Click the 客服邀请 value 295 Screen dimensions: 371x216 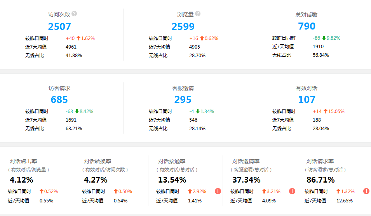pos(183,100)
